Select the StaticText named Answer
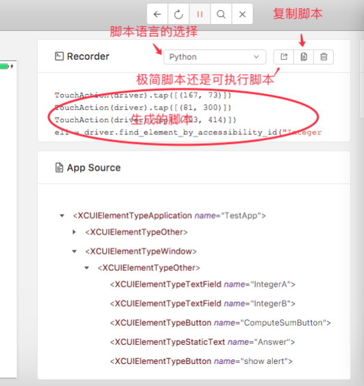This screenshot has height=386, width=364. 202,342
